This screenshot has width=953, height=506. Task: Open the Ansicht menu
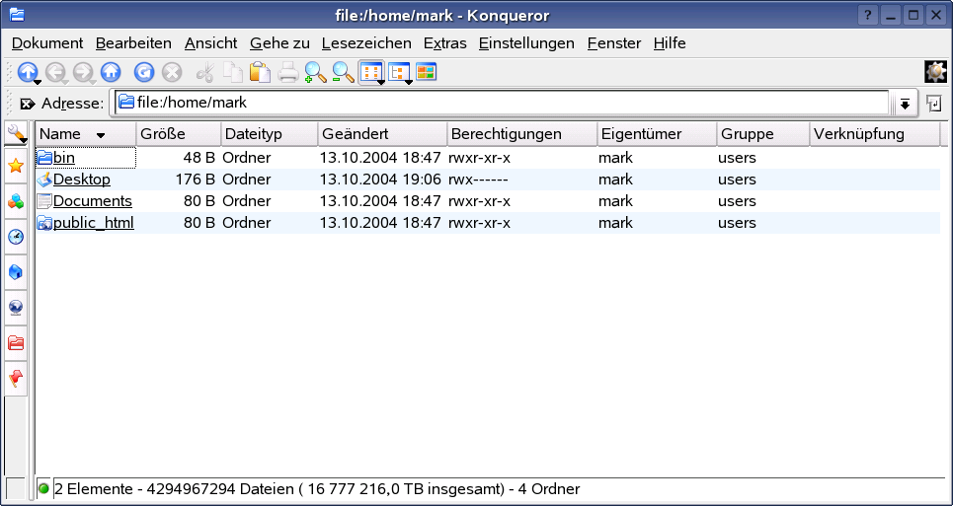coord(211,43)
